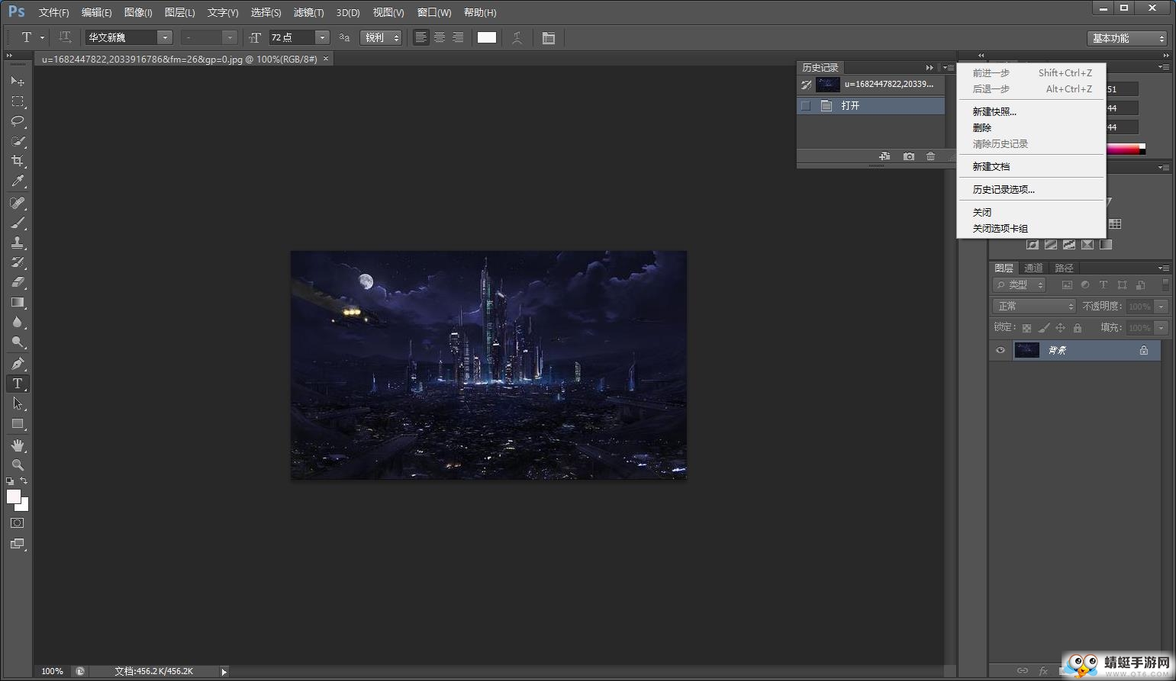Set history brush source on snapshot

[806, 85]
